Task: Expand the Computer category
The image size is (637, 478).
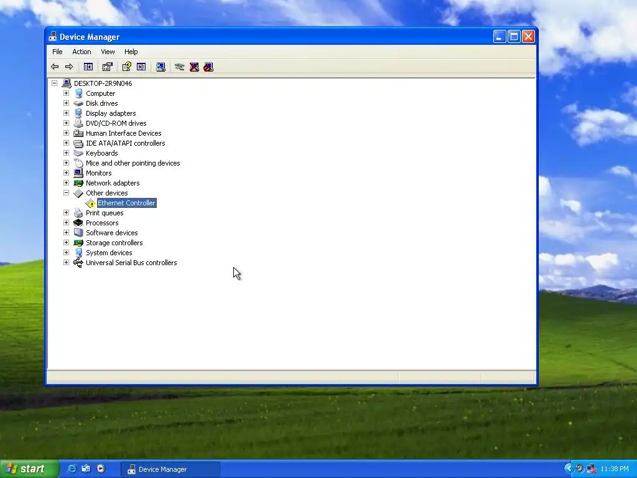Action: coord(66,93)
